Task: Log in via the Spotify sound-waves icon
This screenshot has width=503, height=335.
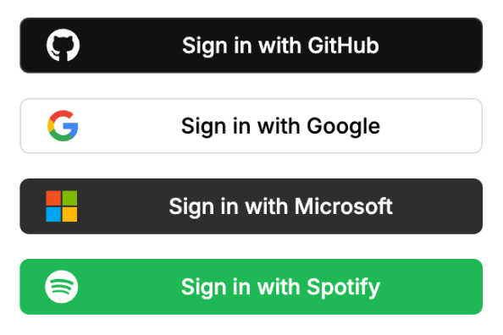Action: pyautogui.click(x=62, y=287)
